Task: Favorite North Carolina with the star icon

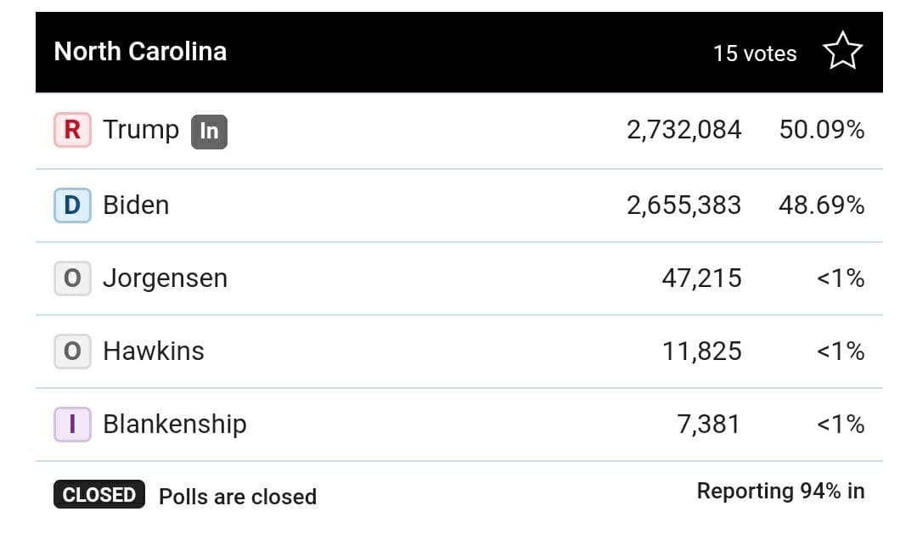Action: [842, 53]
